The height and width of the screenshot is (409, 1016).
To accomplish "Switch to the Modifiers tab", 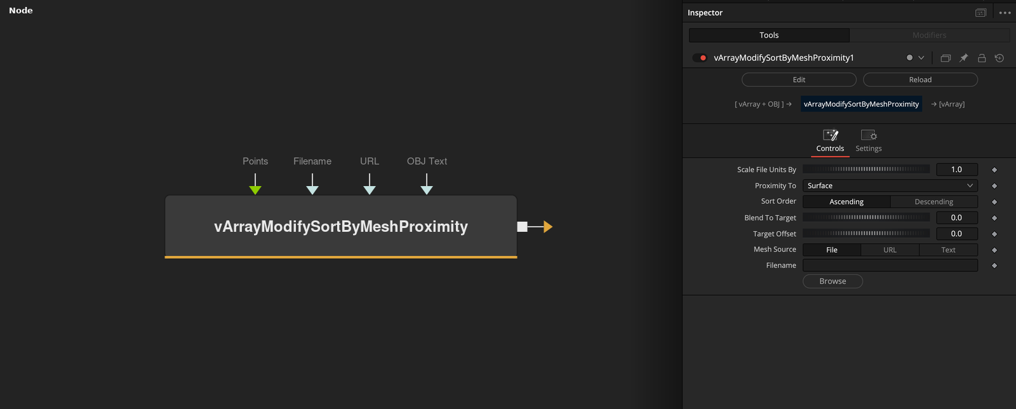I will 930,35.
